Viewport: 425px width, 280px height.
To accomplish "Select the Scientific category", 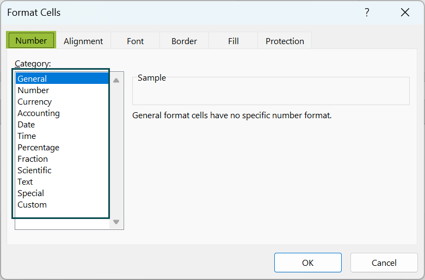I will (x=62, y=170).
